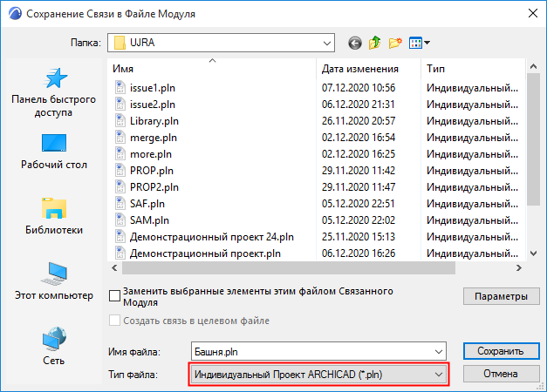Image resolution: width=547 pixels, height=392 pixels.
Task: Click date 29.11.2020 11:47 cell
Action: [359, 186]
